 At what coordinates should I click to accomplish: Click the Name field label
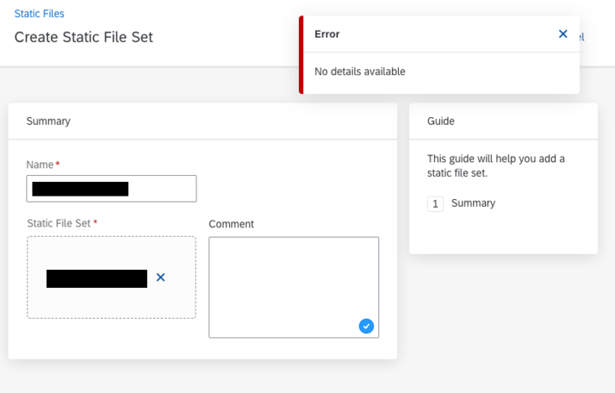tap(40, 164)
